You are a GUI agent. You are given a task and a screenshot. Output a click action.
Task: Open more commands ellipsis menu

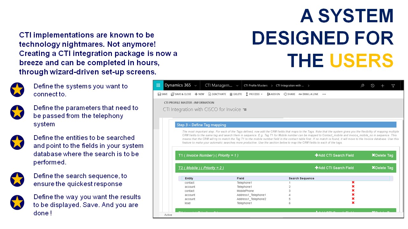tap(324, 94)
